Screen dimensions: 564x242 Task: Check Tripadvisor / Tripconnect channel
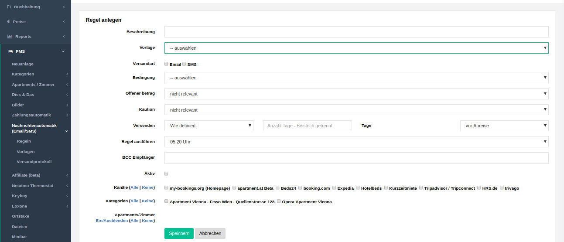421,188
